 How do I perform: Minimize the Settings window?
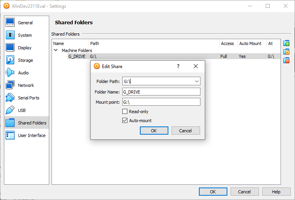coord(250,6)
